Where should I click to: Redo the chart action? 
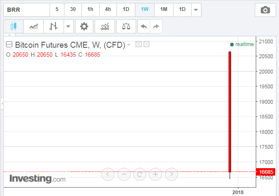pyautogui.click(x=156, y=27)
